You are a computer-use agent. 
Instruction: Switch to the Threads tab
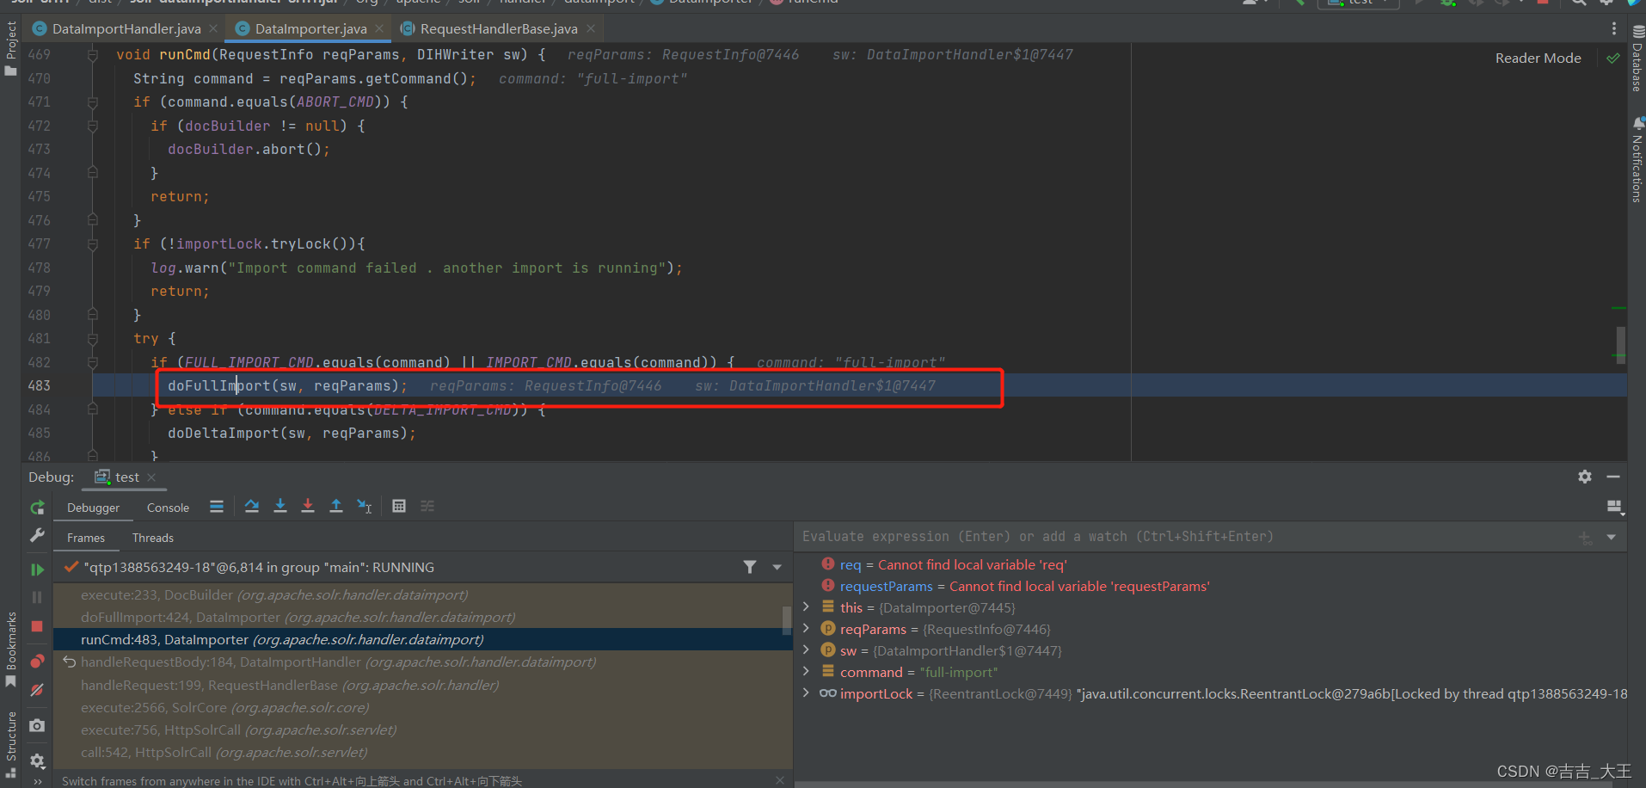153,538
